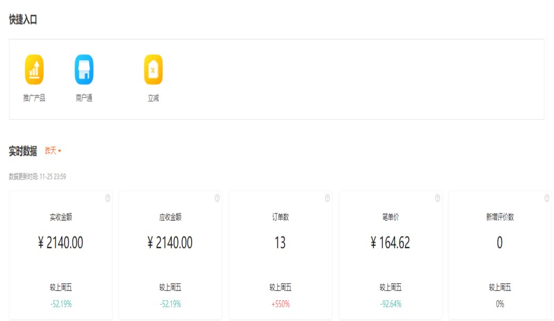Click help icon on 笔单价 card
This screenshot has height=321, width=554.
pyautogui.click(x=437, y=198)
